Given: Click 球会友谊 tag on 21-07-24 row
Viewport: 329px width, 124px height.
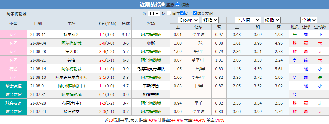Looking at the screenshot, I should pos(13,112).
